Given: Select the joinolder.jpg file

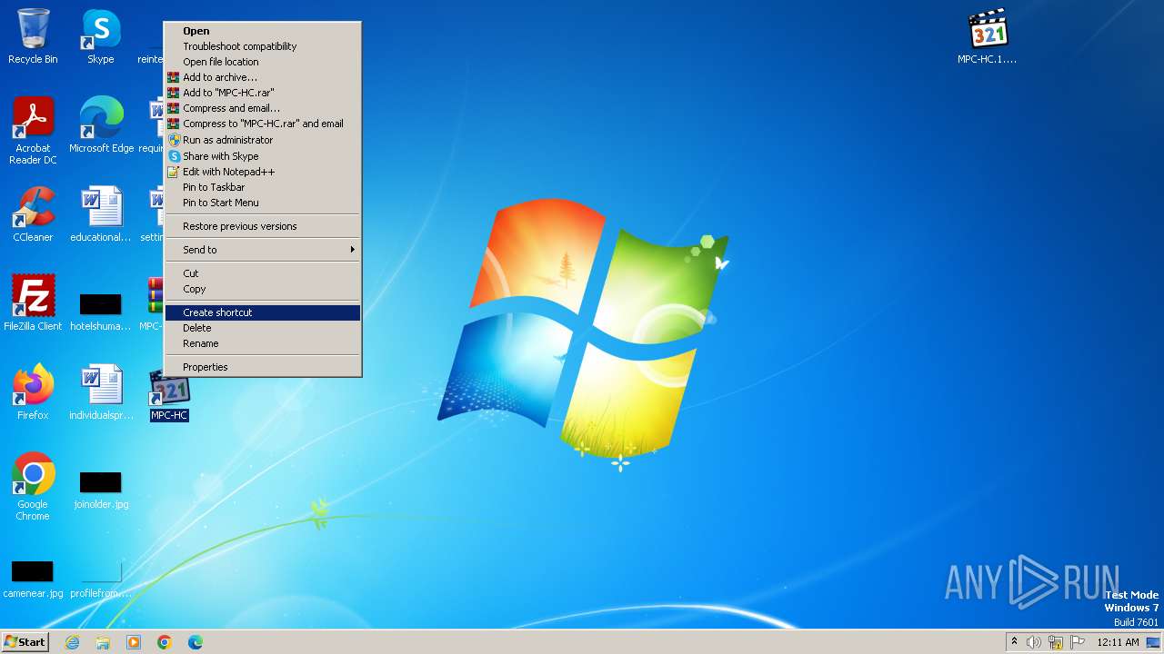Looking at the screenshot, I should [x=101, y=489].
